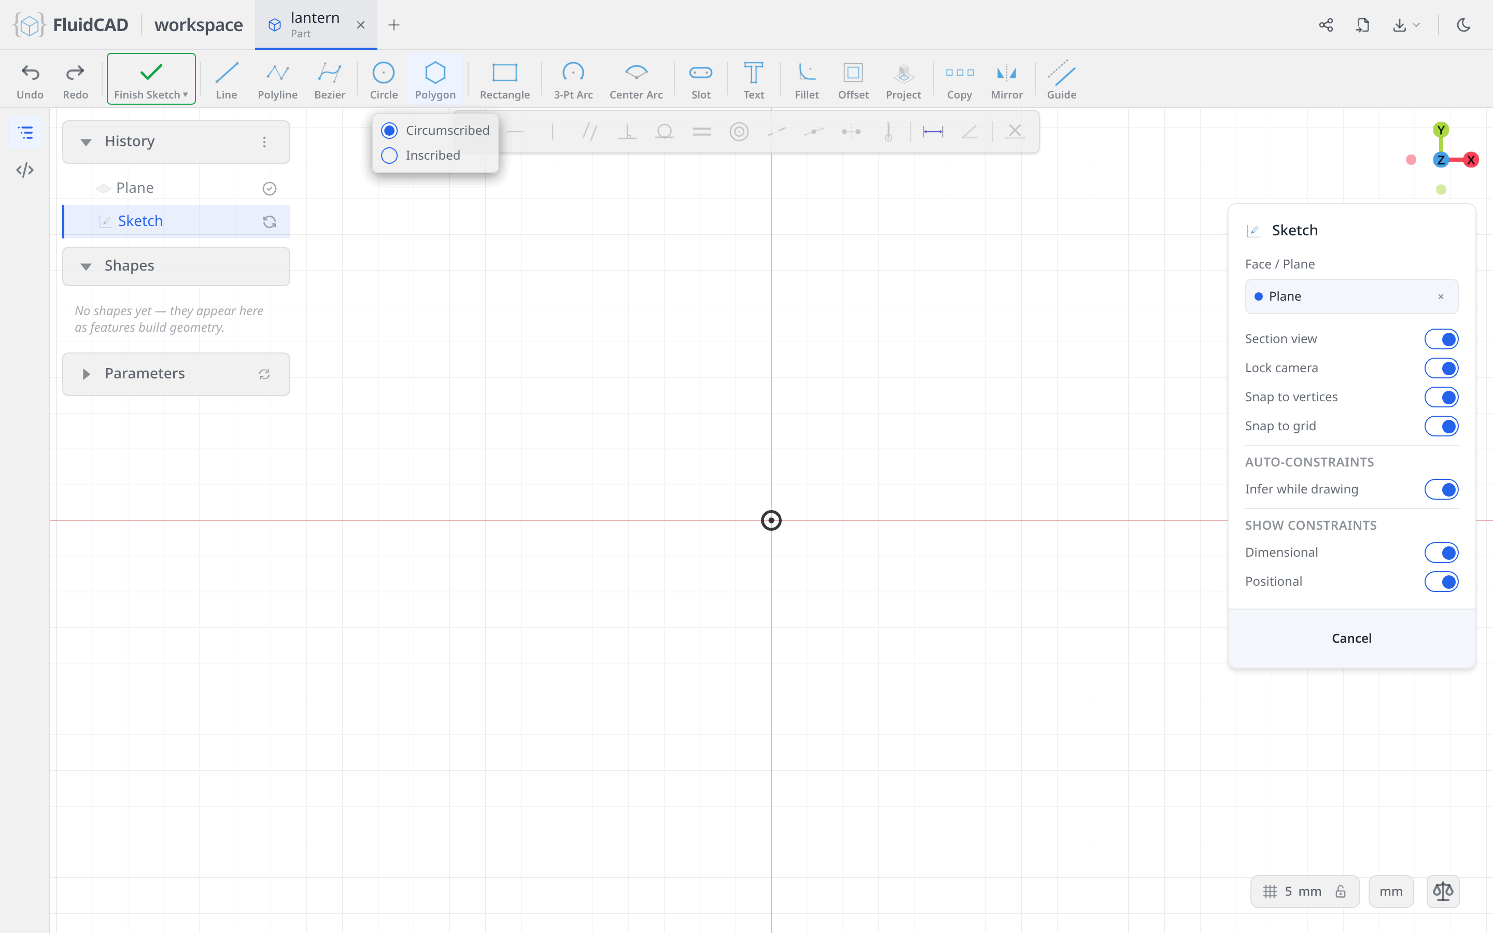Select the Rectangle tool
1493x933 pixels.
click(x=504, y=80)
